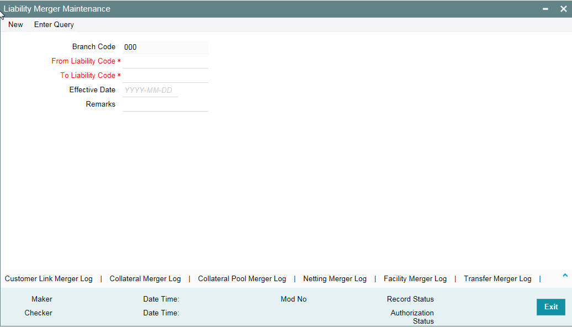572x327 pixels.
Task: Minimize the Liability Merger Maintenance window
Action: pyautogui.click(x=545, y=9)
